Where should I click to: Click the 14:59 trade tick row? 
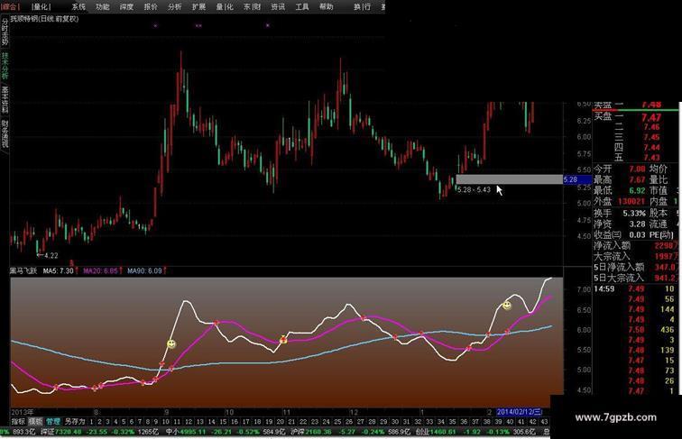coord(634,288)
